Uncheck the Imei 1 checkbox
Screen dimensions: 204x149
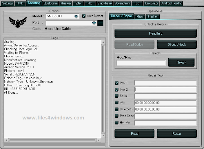pos(117,83)
